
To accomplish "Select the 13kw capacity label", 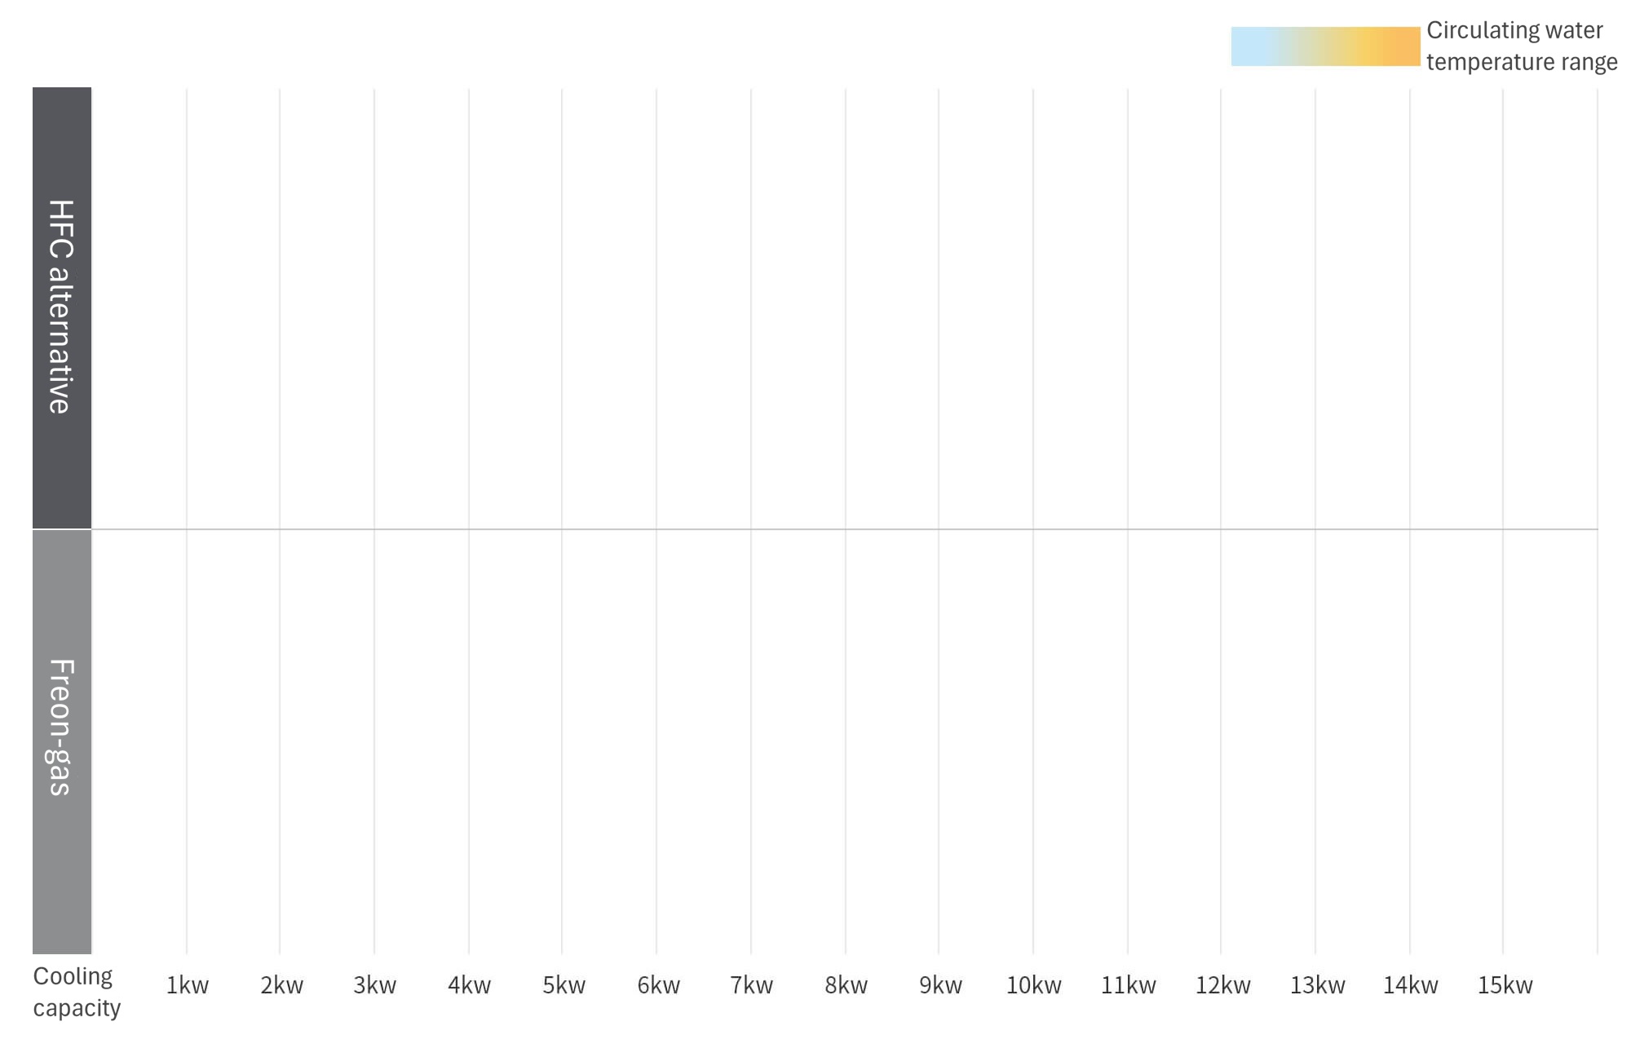I will [1317, 985].
